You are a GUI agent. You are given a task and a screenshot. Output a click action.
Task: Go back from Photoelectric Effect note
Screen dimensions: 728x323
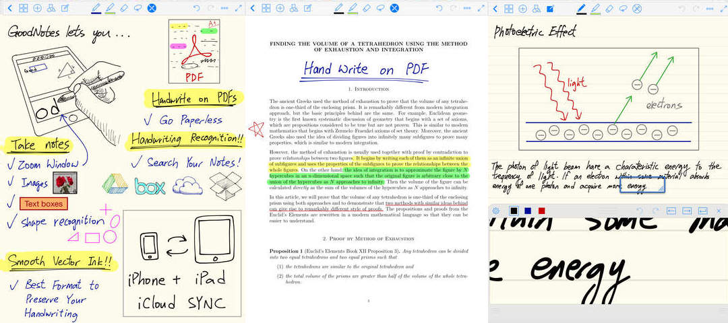pos(495,8)
